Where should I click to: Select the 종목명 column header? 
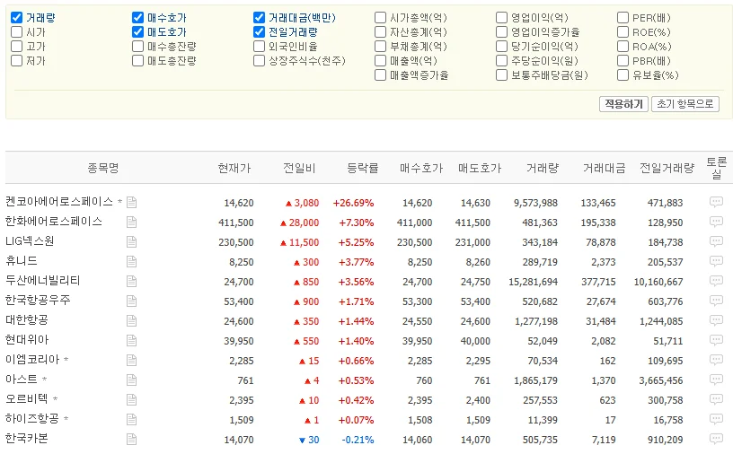[103, 168]
